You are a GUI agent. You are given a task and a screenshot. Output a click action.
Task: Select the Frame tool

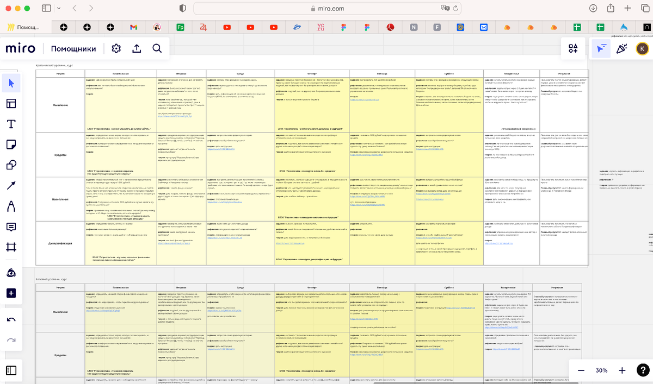11,248
